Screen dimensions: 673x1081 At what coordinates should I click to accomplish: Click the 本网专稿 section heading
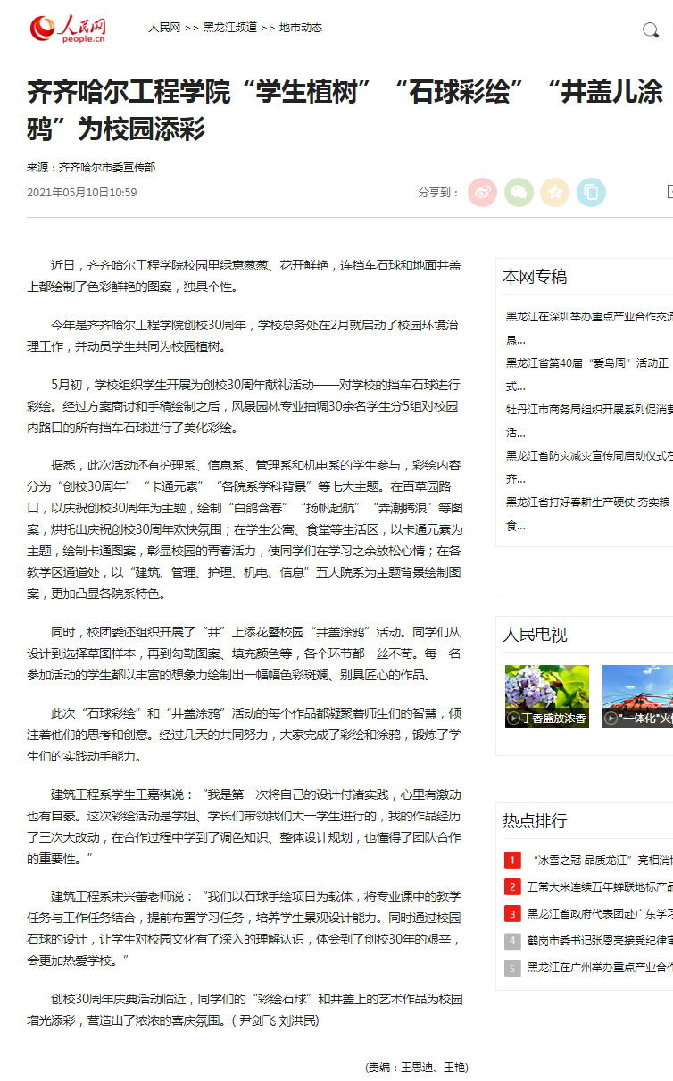click(x=535, y=277)
